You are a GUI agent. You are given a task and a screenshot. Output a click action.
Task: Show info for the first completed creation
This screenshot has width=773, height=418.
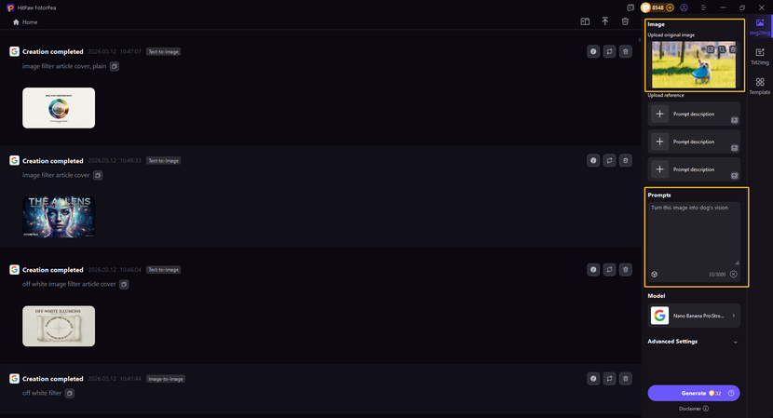pos(593,52)
